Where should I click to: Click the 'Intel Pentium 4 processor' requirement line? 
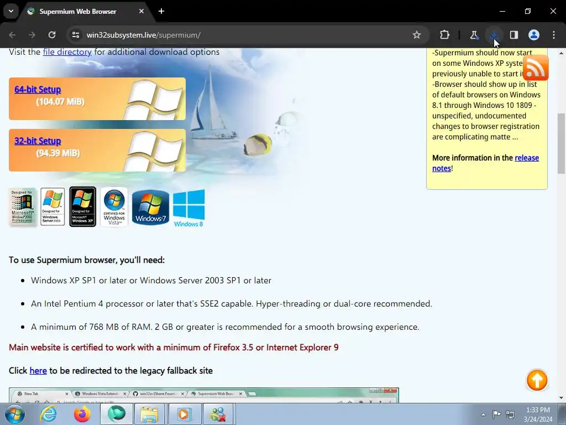(232, 304)
